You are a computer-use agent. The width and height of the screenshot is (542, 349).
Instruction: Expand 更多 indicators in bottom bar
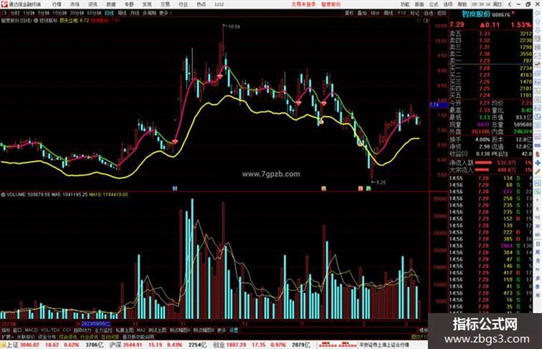pos(221,330)
